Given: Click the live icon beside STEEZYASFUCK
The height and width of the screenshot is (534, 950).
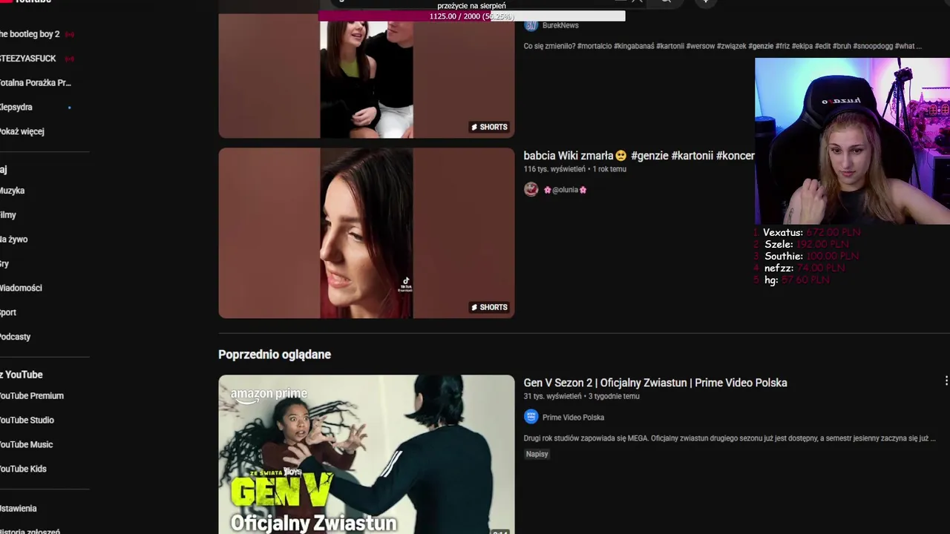Looking at the screenshot, I should click(70, 59).
